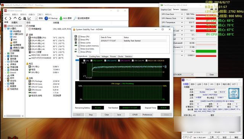Click the 报告 report icon in AIDA64 toolbar
The height and width of the screenshot is (139, 244).
coord(36,18)
